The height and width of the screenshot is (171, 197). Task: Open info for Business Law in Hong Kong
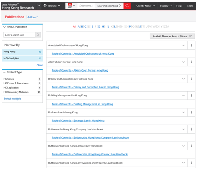191,112
